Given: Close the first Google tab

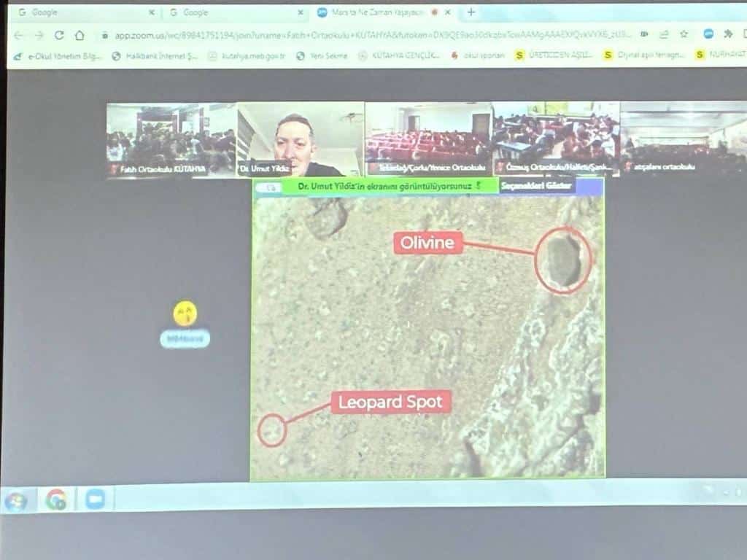Looking at the screenshot, I should [x=152, y=12].
